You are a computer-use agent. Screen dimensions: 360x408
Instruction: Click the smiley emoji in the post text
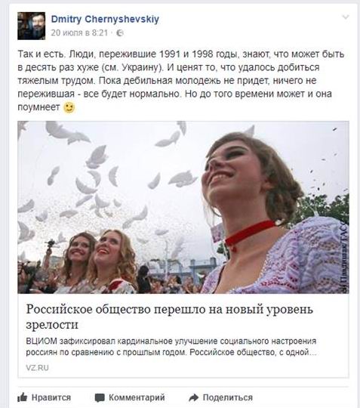click(x=69, y=107)
